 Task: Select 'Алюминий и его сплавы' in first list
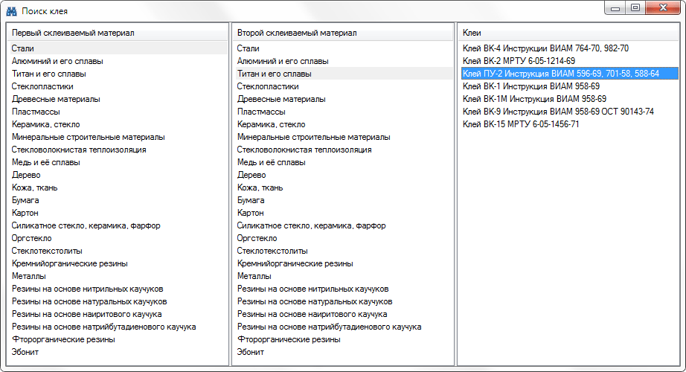pos(57,61)
